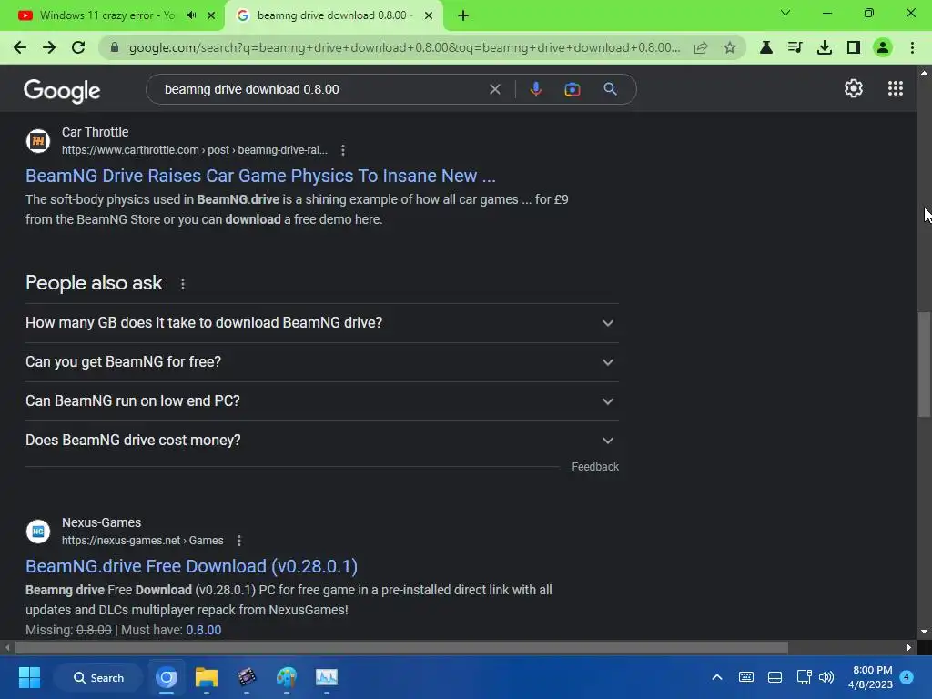Open a new browser tab
This screenshot has width=932, height=699.
pos(463,15)
